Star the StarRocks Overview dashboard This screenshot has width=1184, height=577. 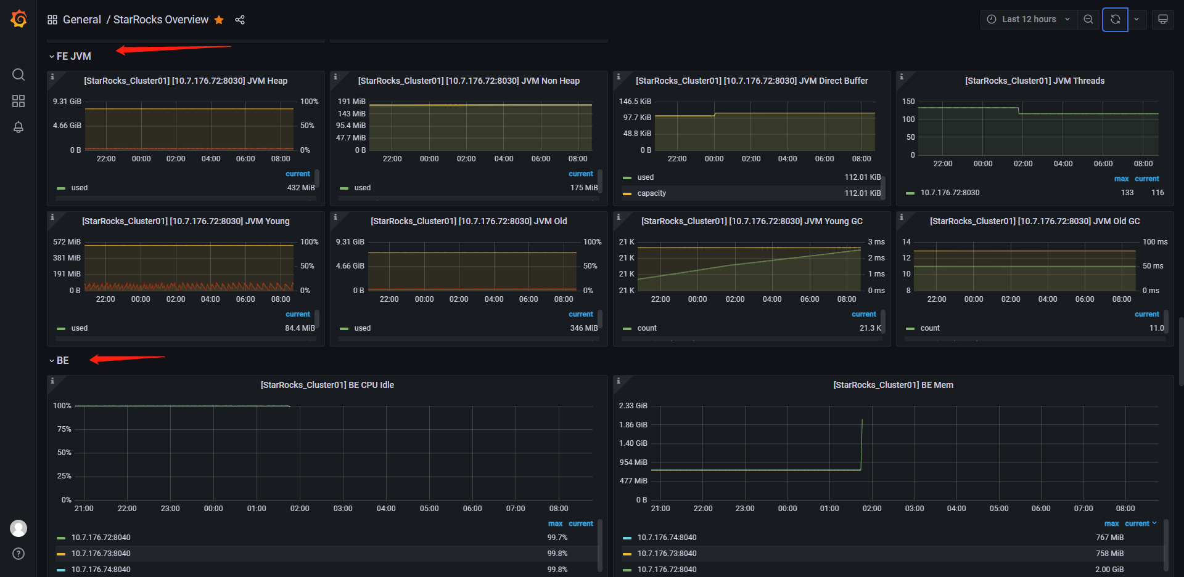coord(219,20)
